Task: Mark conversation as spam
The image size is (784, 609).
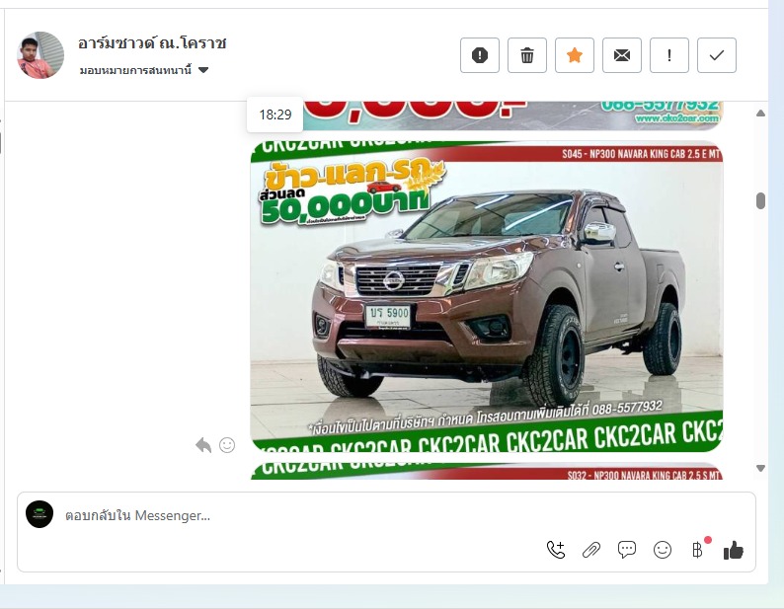Action: coord(480,55)
